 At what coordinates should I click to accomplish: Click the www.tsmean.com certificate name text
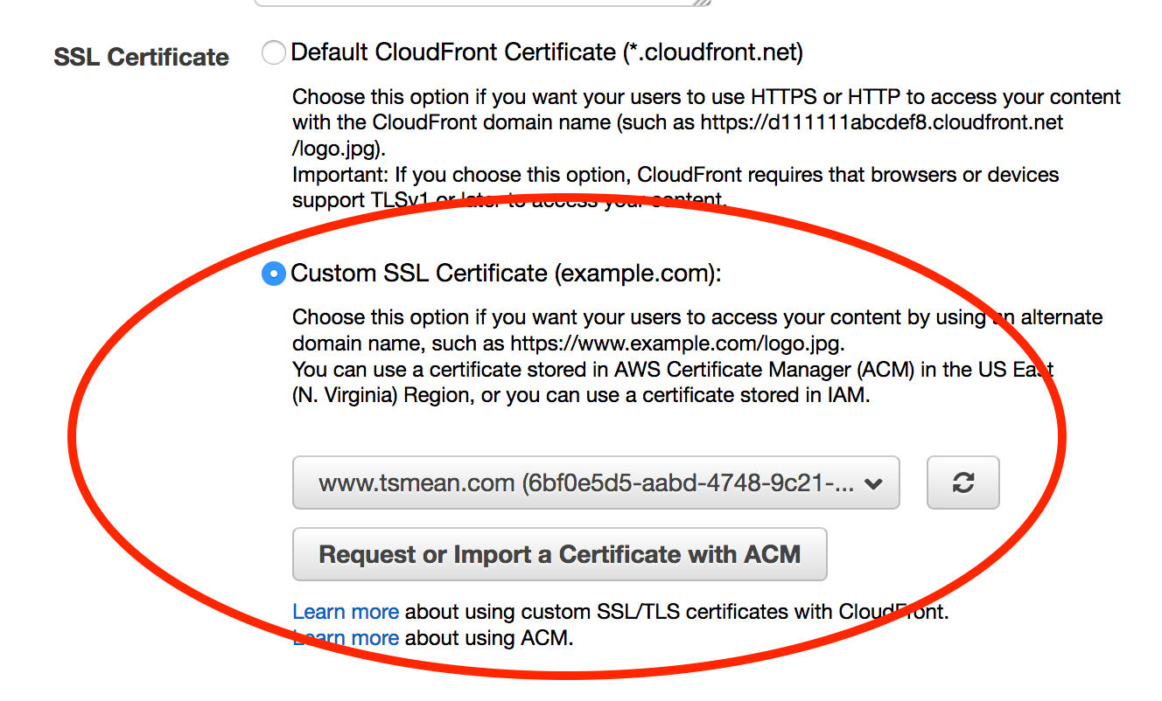pyautogui.click(x=416, y=483)
